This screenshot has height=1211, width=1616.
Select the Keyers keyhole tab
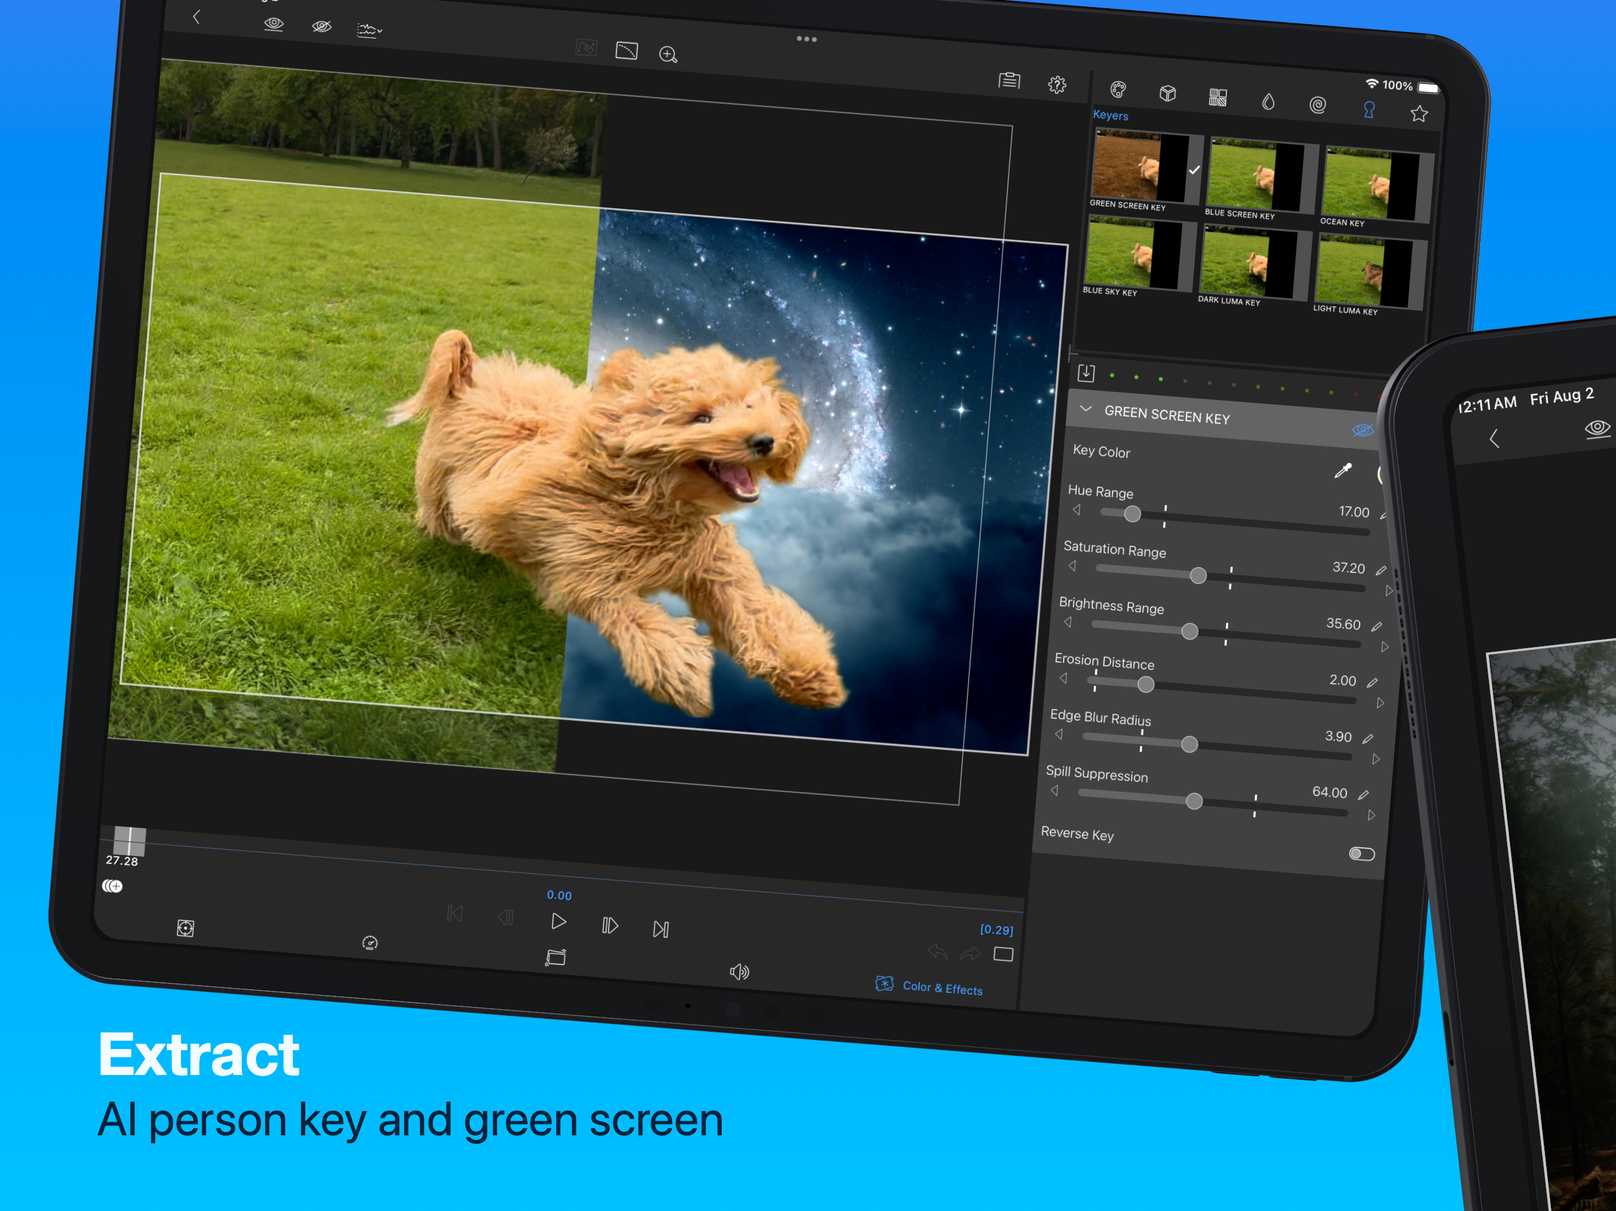pos(1369,109)
